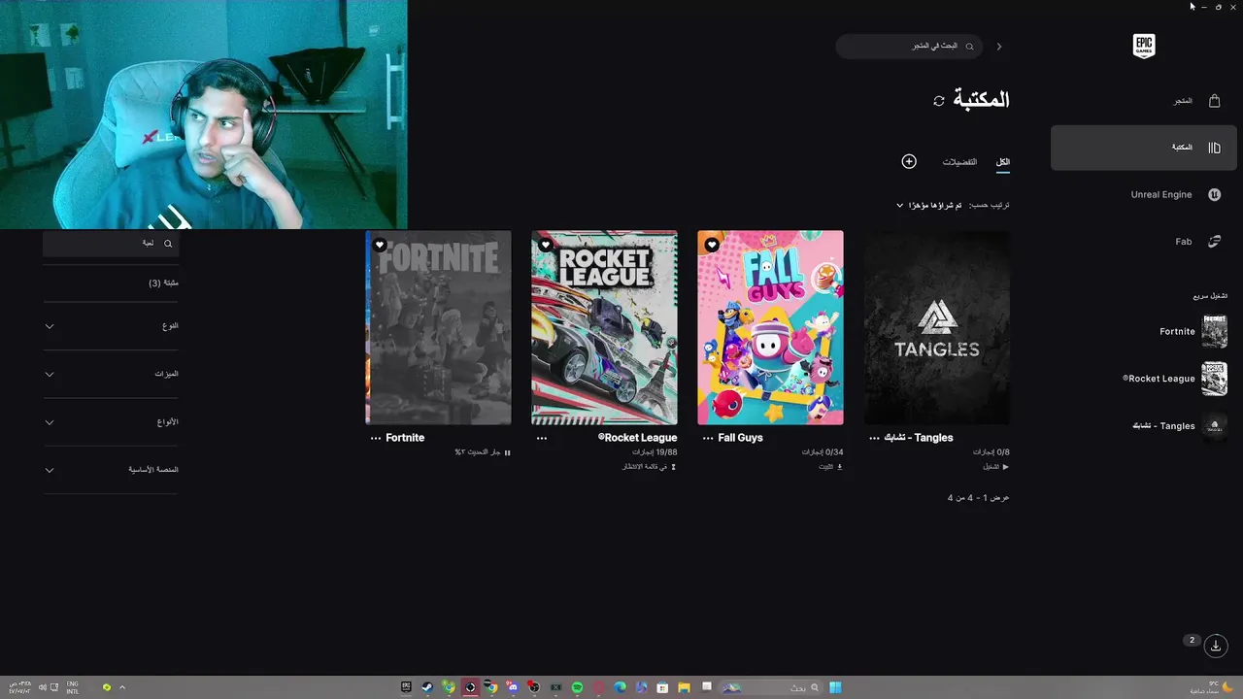This screenshot has height=699, width=1243.
Task: Toggle favorite heart on Fortnite card
Action: pyautogui.click(x=380, y=246)
